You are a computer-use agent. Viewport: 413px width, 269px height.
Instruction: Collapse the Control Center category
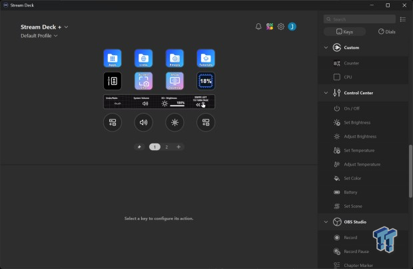[326, 93]
